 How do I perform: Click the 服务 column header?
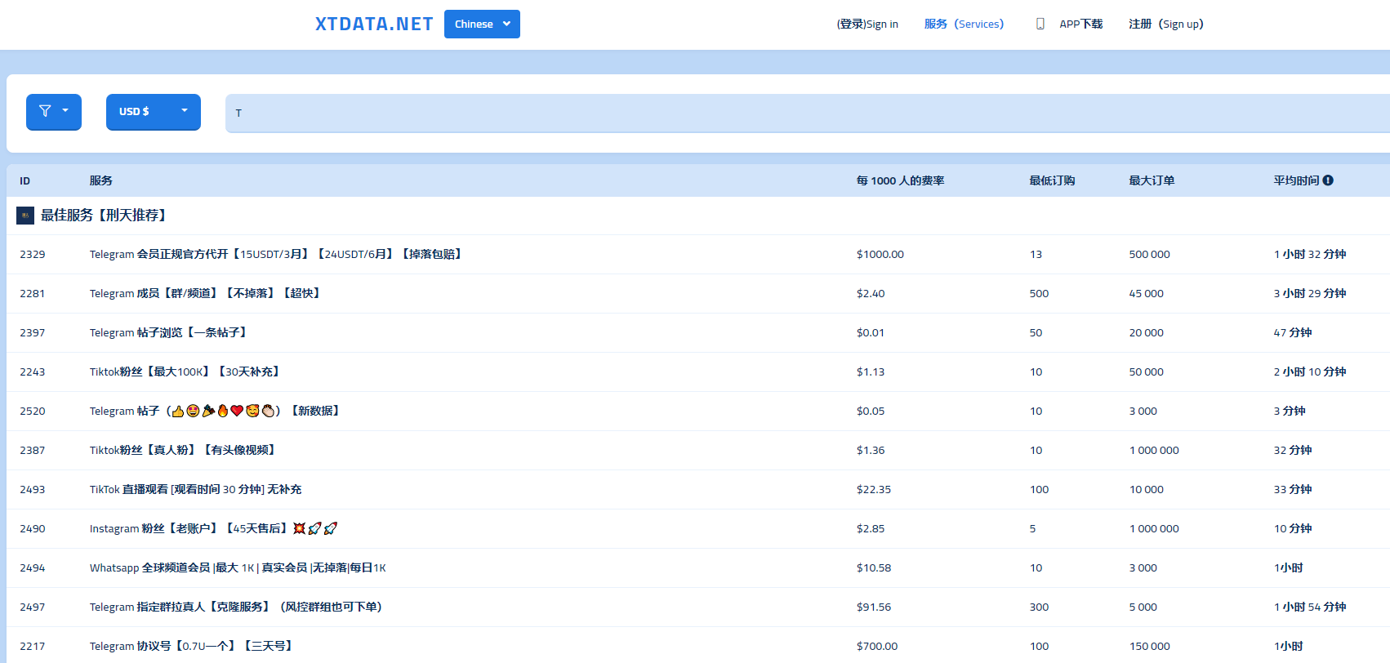tap(101, 180)
